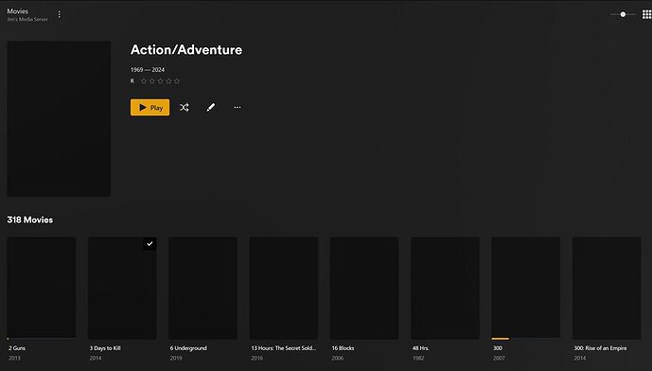
Task: Click the Movies library header
Action: click(17, 11)
